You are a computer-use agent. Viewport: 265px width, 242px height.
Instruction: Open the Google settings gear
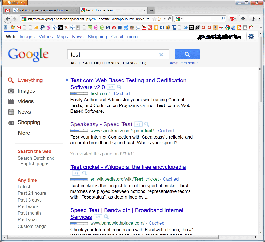[251, 37]
